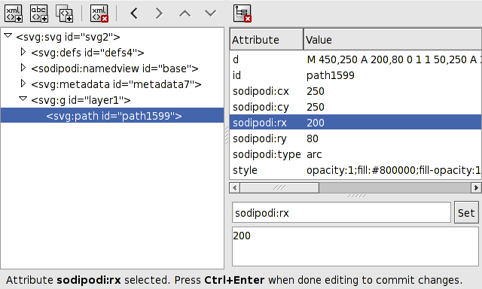Select the style attribute row
Image resolution: width=482 pixels, height=289 pixels.
[355, 170]
